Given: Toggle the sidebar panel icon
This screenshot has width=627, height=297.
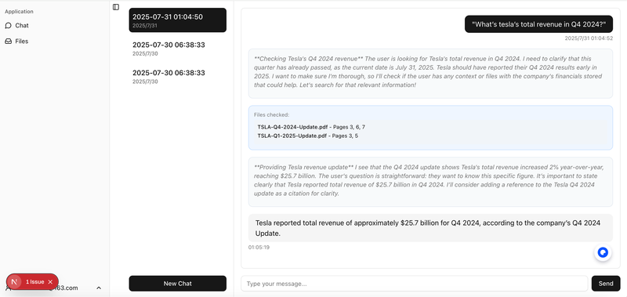Looking at the screenshot, I should 116,7.
